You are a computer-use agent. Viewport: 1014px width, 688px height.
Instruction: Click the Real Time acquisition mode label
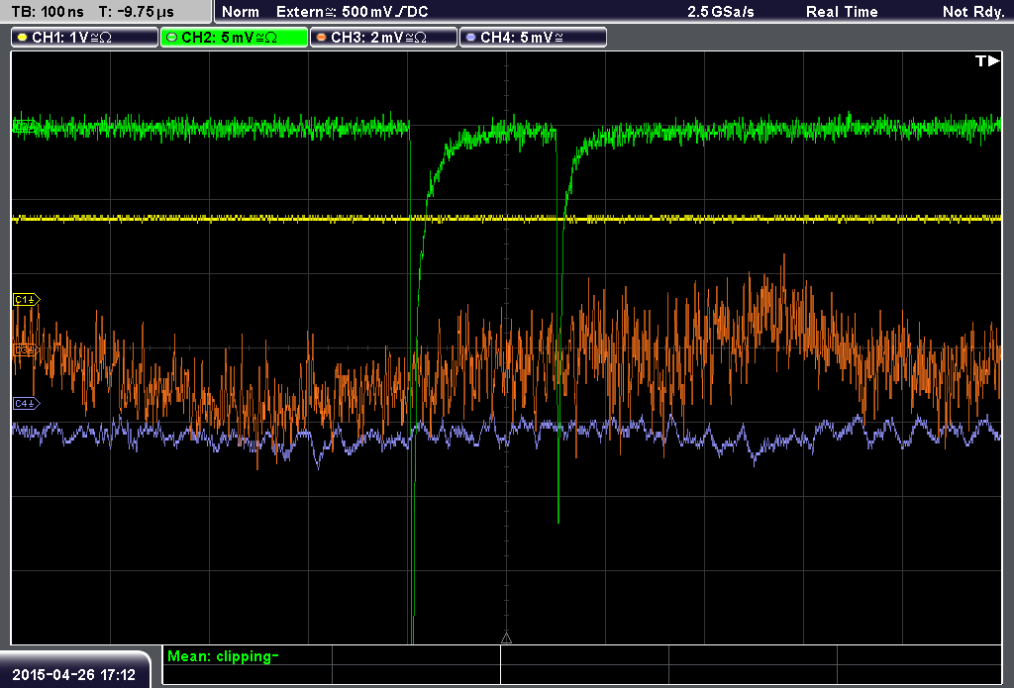[842, 12]
